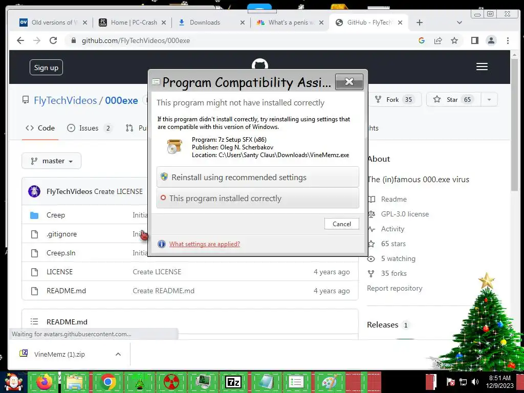Open 7-Zip from the taskbar
Image resolution: width=524 pixels, height=393 pixels.
tap(233, 382)
